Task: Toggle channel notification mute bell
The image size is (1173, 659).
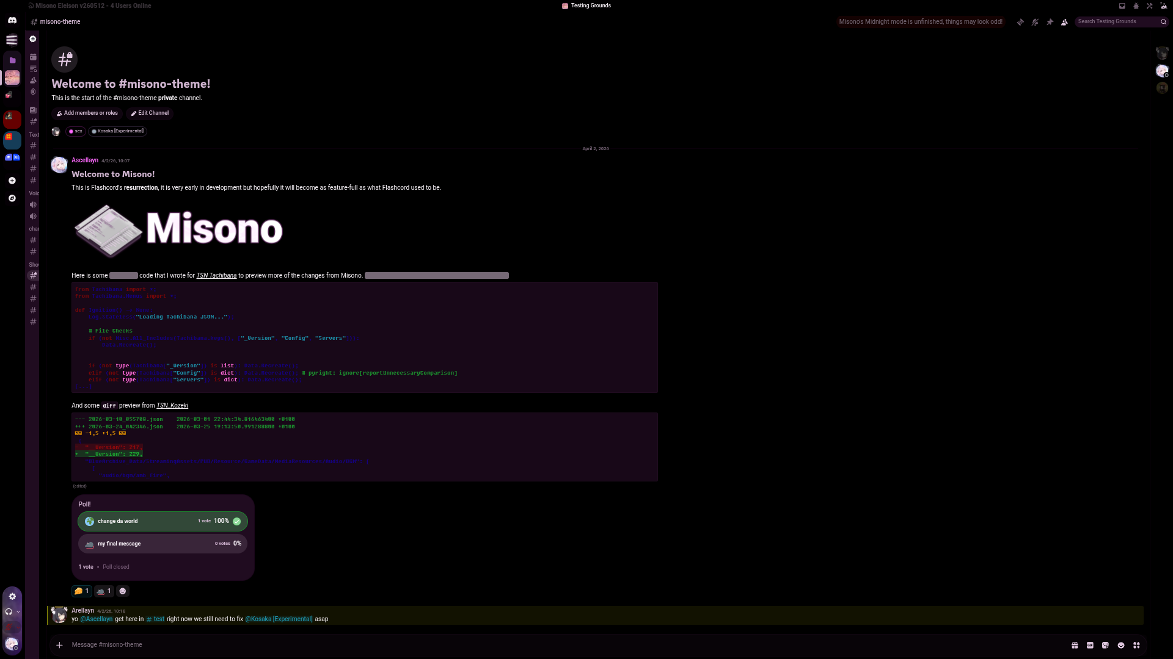Action: pyautogui.click(x=1035, y=22)
